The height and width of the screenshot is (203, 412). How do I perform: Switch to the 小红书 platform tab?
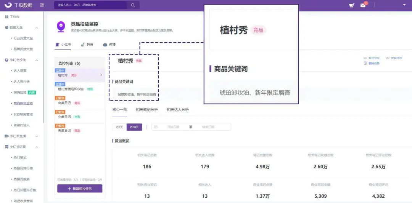(x=63, y=44)
